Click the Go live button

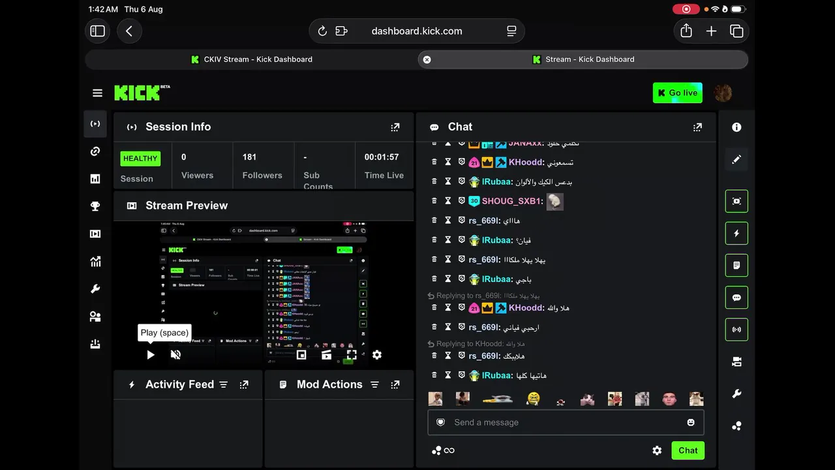tap(678, 93)
